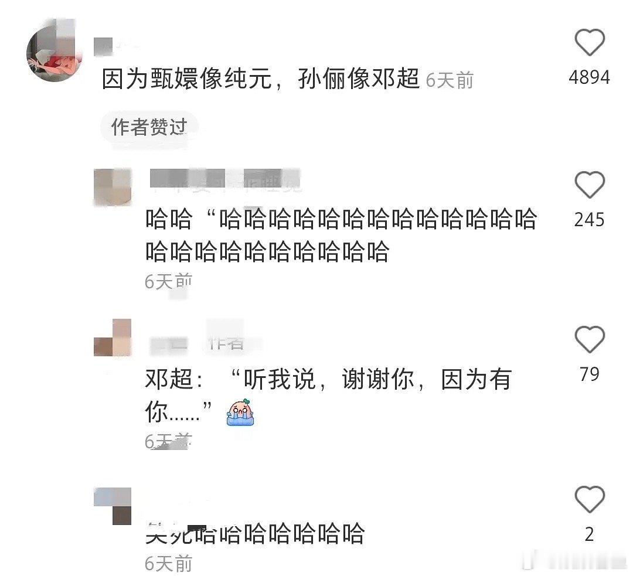Tap the crying emoji sticker in reply
The image size is (633, 576).
241,413
